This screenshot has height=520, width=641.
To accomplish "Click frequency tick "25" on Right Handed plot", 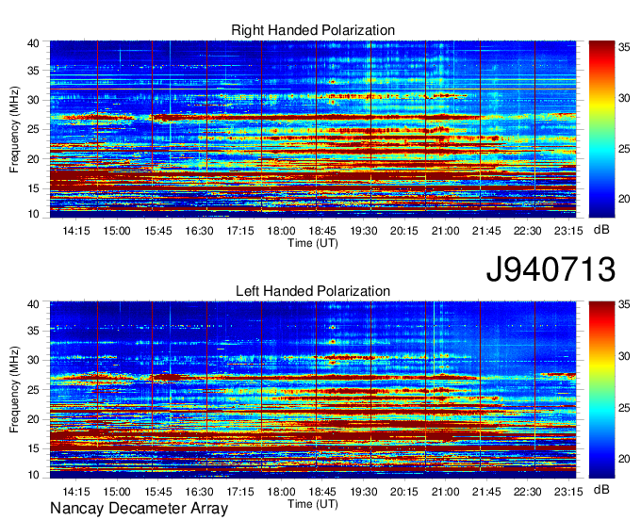I will pos(33,129).
